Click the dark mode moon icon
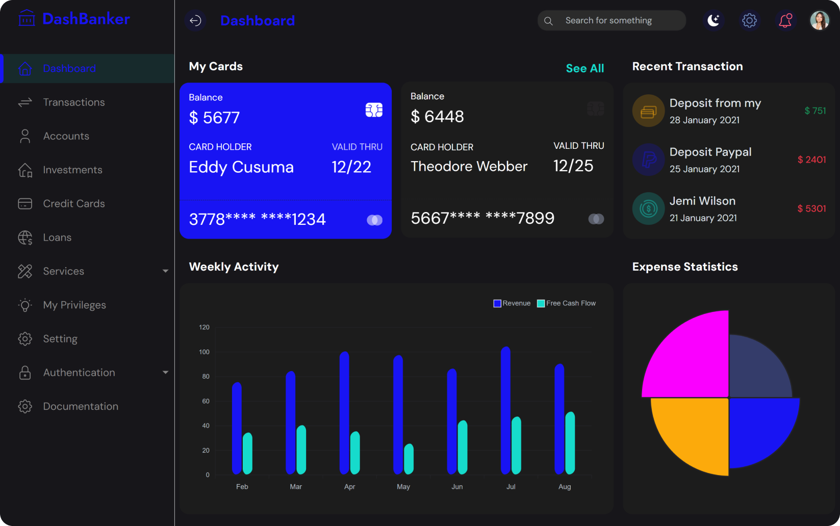The height and width of the screenshot is (526, 840). coord(714,20)
